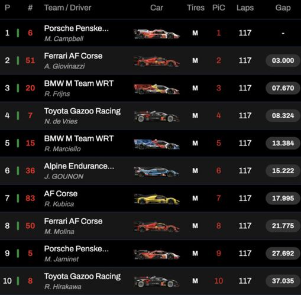Select the #36 Alpine Endurance car icon

pyautogui.click(x=157, y=171)
